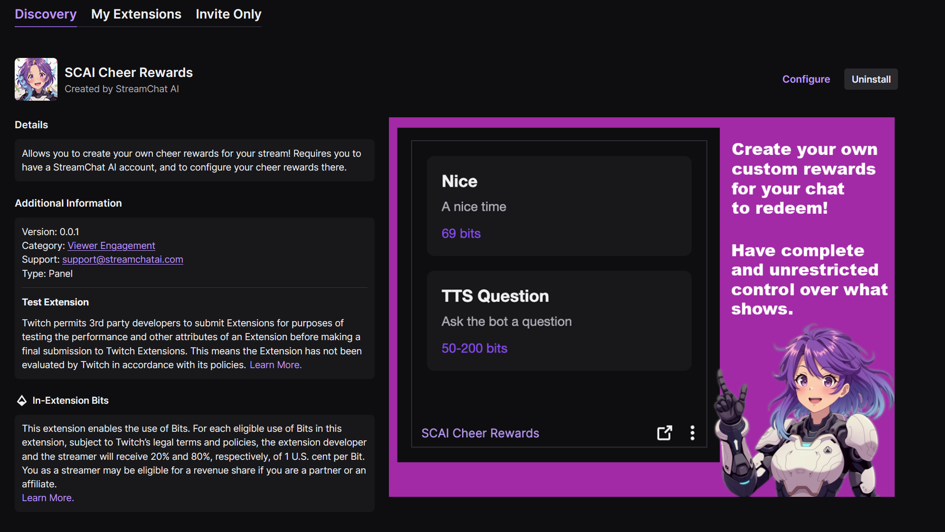Open the Discovery tab
This screenshot has width=945, height=532.
[46, 14]
